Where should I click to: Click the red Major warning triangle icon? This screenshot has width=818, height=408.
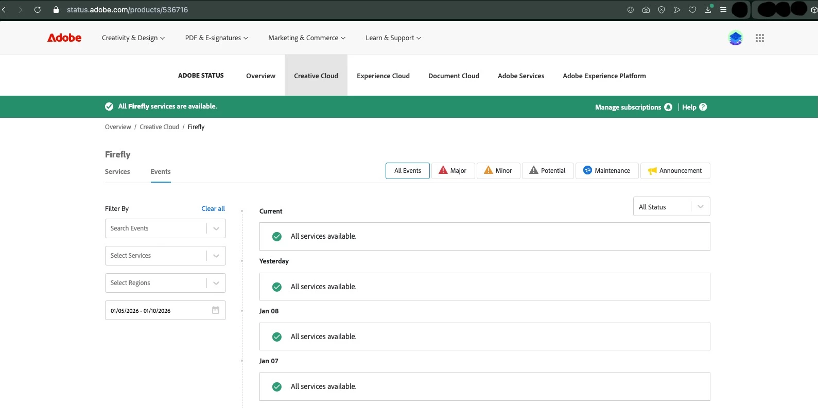443,170
